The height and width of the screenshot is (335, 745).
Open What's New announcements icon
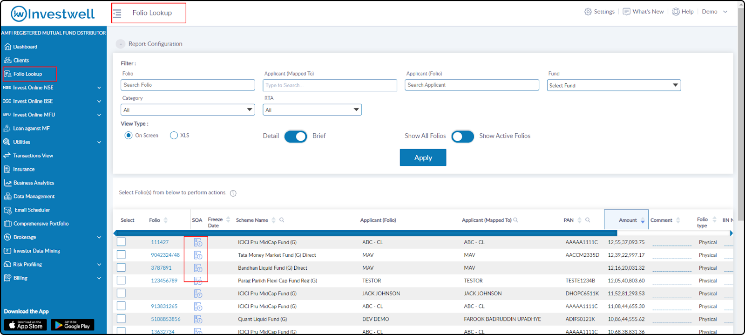627,12
